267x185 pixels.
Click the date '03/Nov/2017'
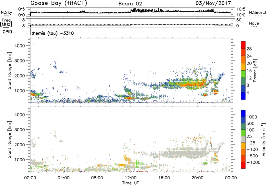tap(213, 3)
